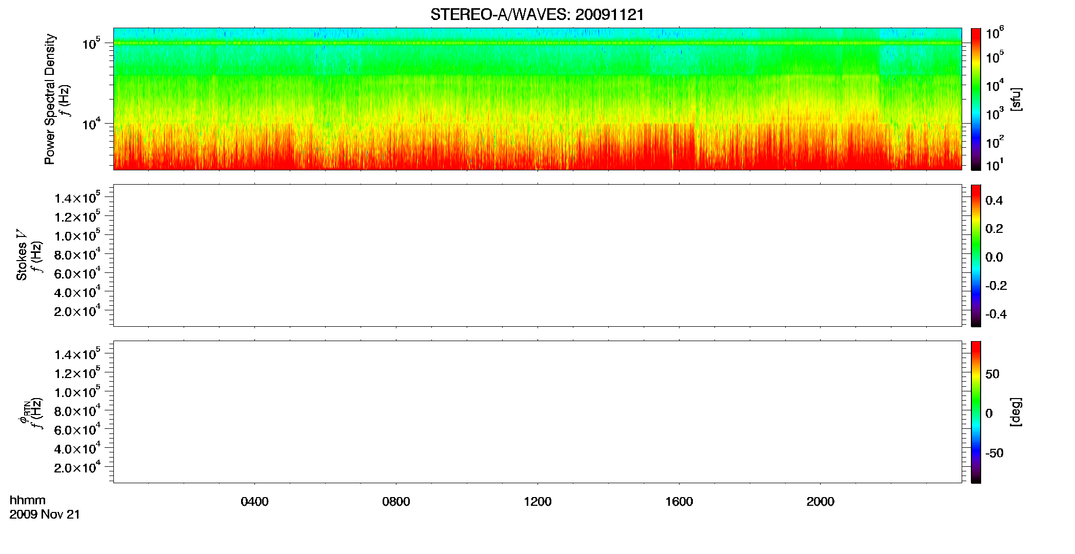Click the hhmm axis format label
1075x554 pixels.
coord(28,500)
